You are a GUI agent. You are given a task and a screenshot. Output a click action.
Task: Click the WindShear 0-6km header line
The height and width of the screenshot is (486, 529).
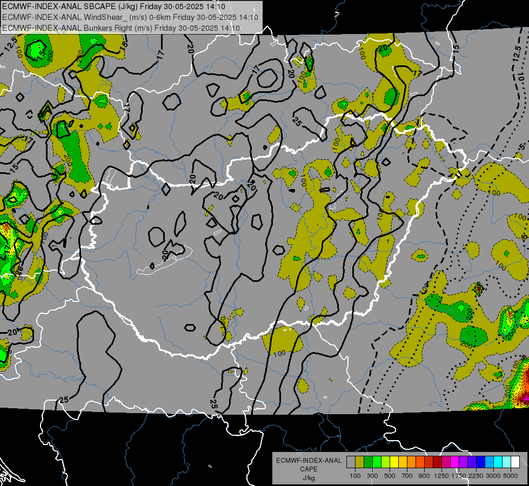130,17
